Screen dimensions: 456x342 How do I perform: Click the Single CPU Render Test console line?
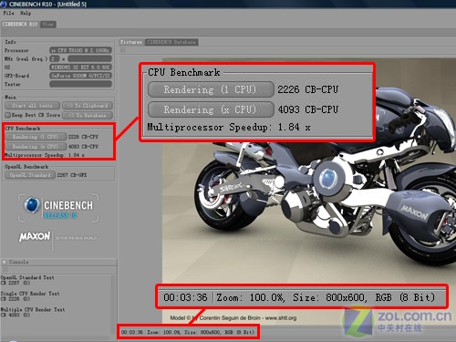coord(30,294)
